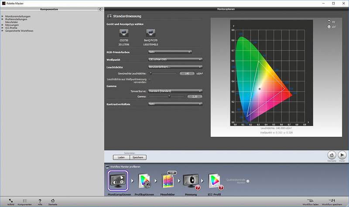
Task: Click the Monitoroptionen workflow step icon
Action: click(x=118, y=180)
